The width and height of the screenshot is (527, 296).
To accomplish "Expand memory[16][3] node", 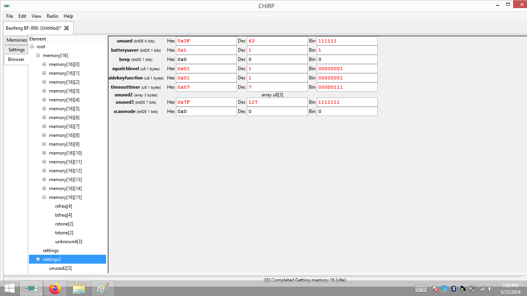I will 44,91.
